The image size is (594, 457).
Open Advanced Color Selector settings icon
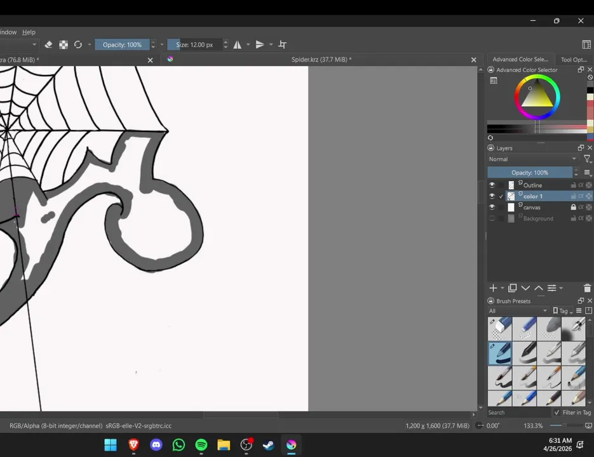point(494,81)
